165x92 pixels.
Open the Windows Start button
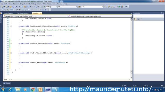[3, 90]
